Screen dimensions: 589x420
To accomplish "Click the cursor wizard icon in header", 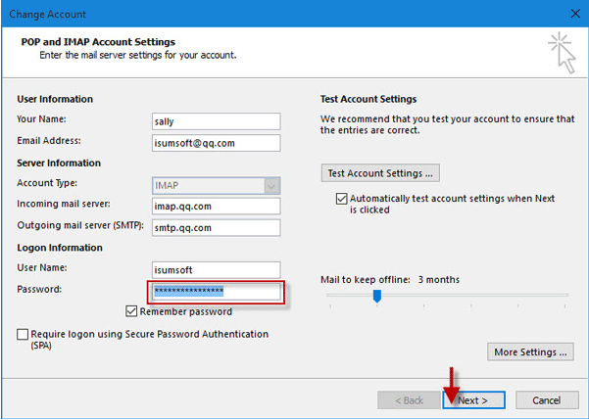I will pyautogui.click(x=562, y=53).
